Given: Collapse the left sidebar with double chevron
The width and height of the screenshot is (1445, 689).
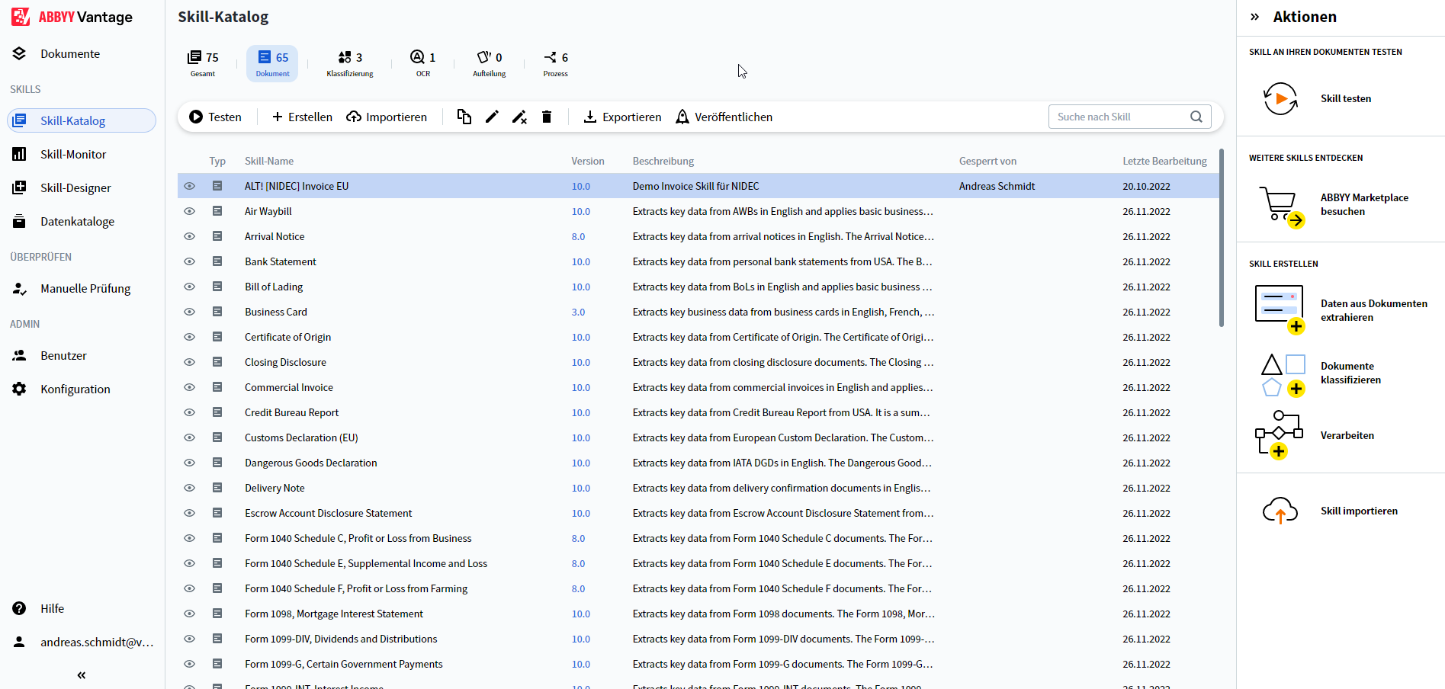Looking at the screenshot, I should click(82, 675).
